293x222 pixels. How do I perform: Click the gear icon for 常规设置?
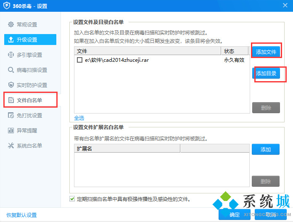coord(11,24)
